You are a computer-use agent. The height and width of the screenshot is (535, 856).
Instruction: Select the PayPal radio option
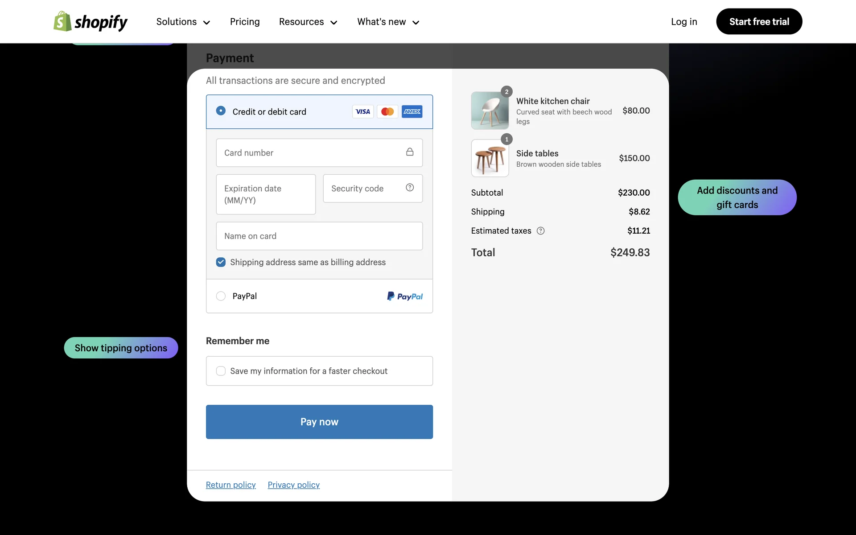[221, 296]
